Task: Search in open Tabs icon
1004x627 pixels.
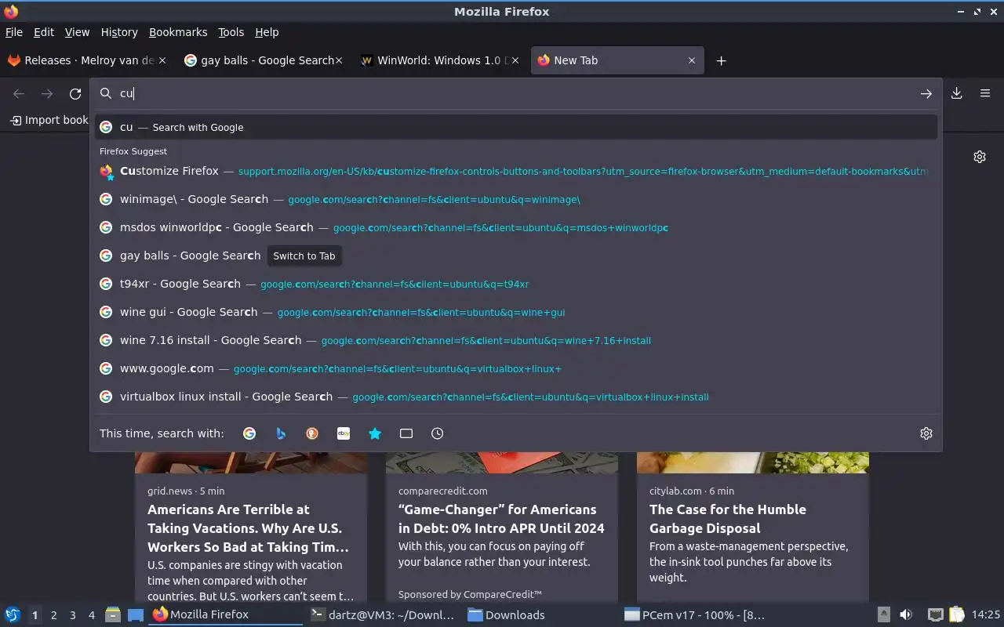Action: coord(406,433)
